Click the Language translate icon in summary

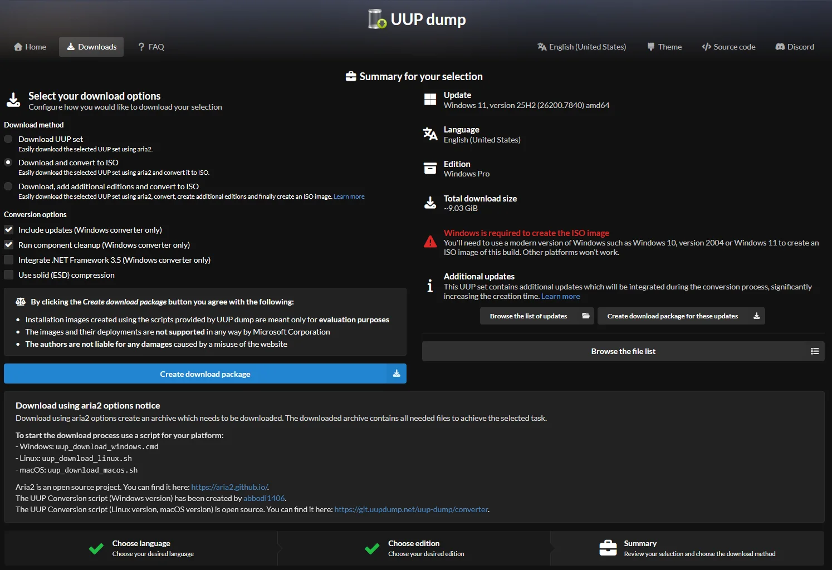click(x=430, y=134)
